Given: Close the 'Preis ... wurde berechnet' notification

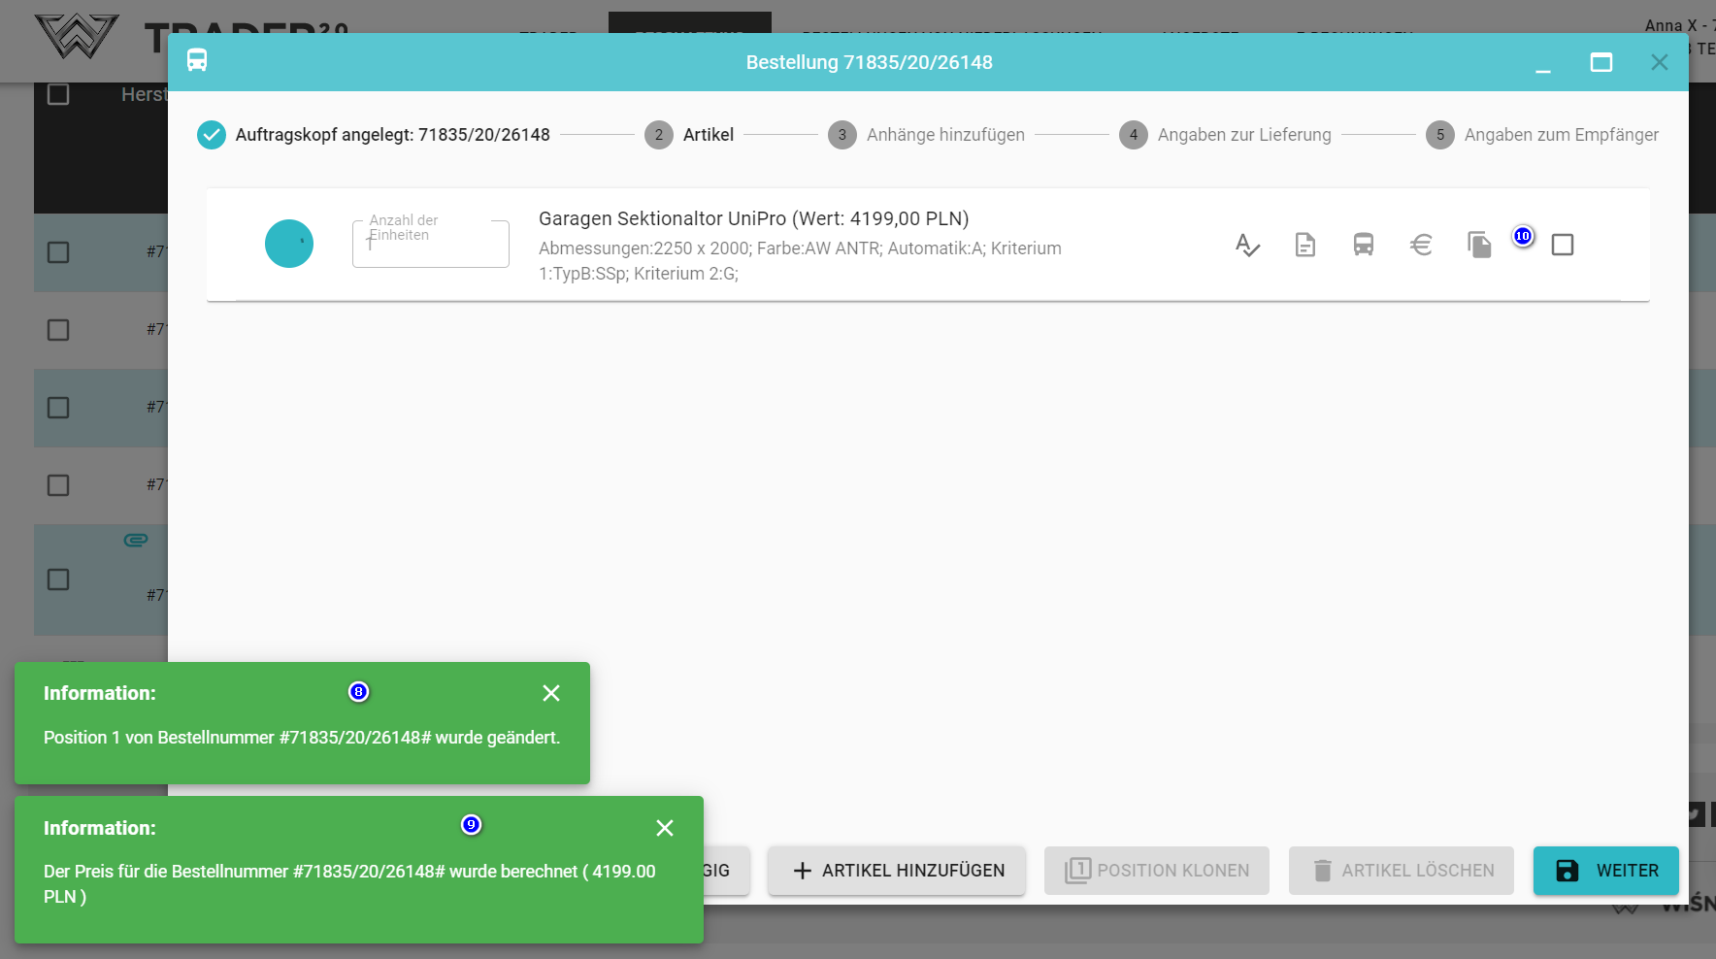Looking at the screenshot, I should (665, 828).
